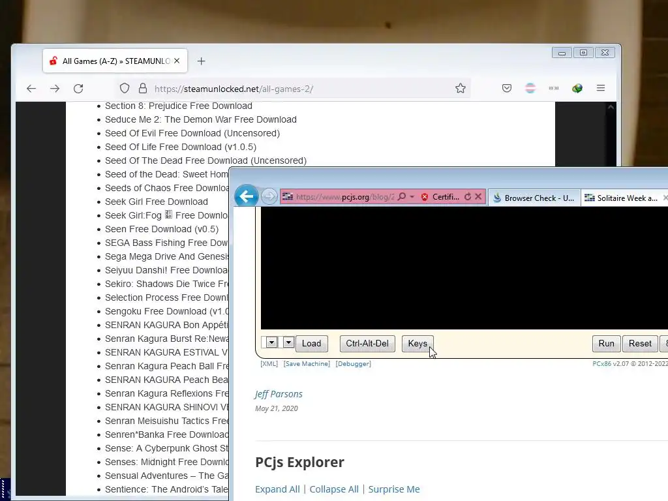Open Seeds of Chaos Free Download link
Viewport: 668px width, 501px height.
166,188
